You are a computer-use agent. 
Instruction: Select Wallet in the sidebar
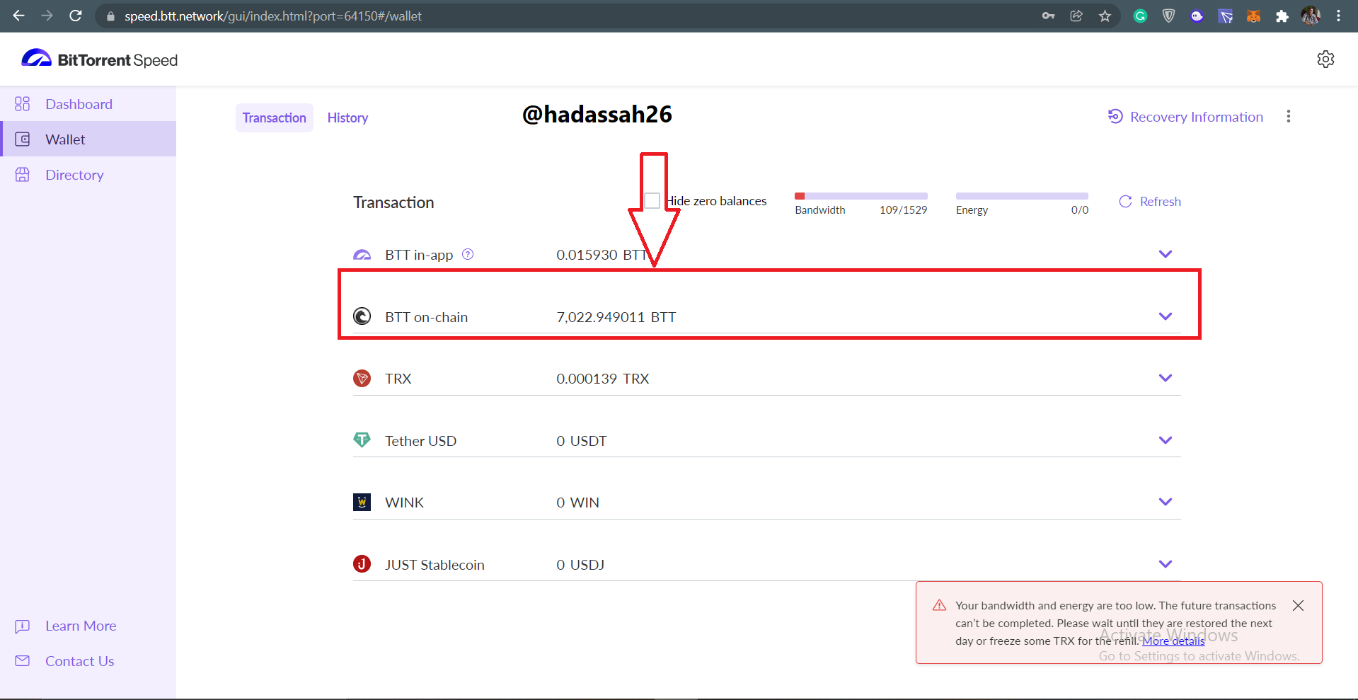click(x=88, y=139)
